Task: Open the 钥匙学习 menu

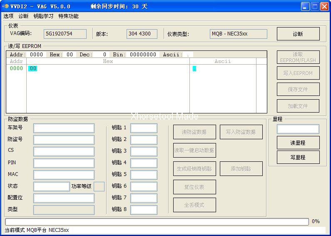Action: [x=43, y=16]
